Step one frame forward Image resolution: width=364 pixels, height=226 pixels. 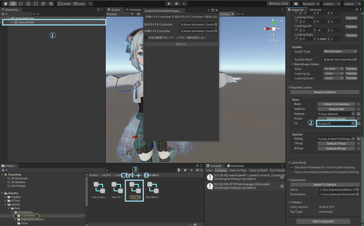pos(184,4)
